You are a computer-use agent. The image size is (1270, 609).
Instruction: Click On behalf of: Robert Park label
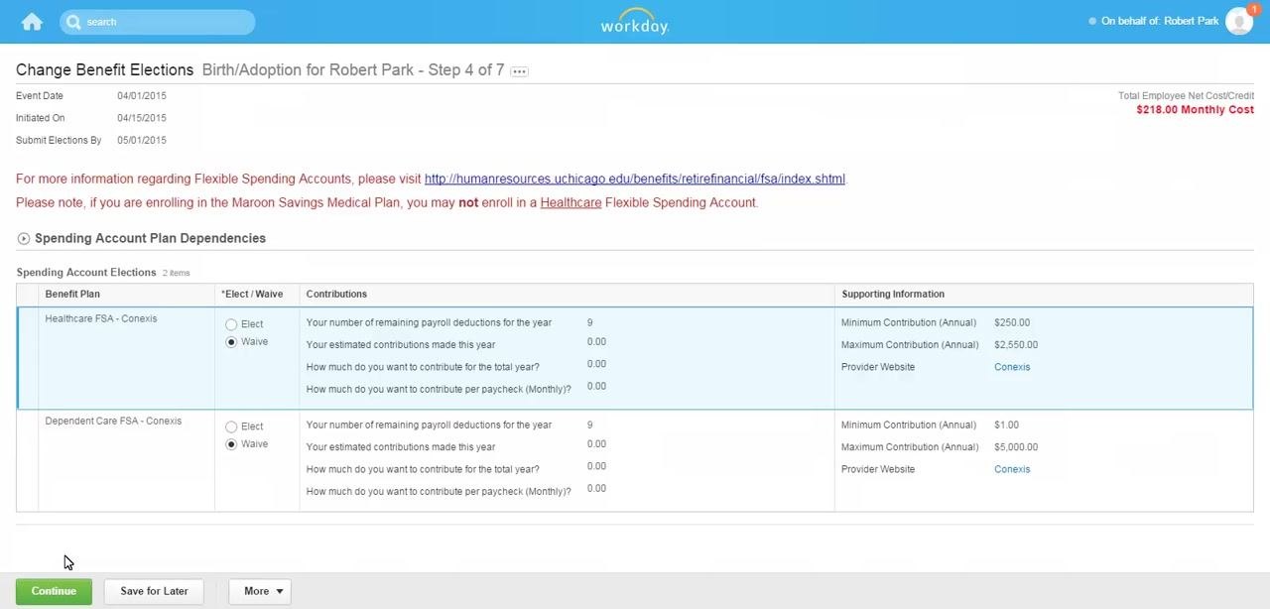click(1160, 21)
